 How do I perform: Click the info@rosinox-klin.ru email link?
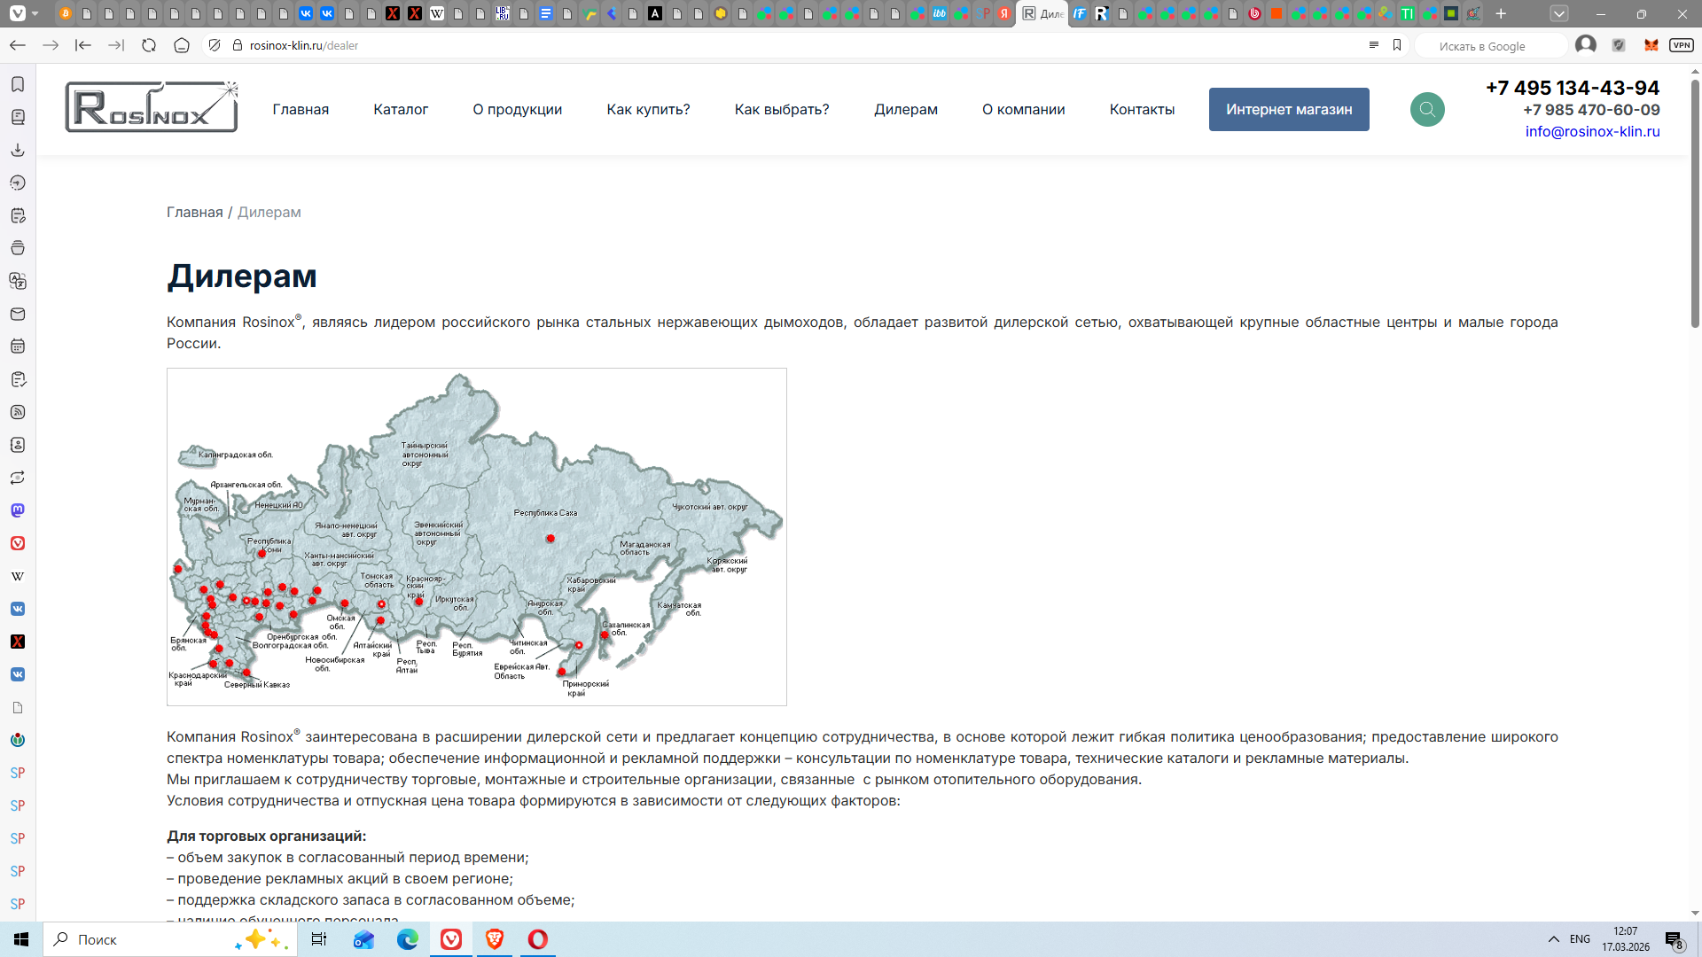(x=1592, y=131)
